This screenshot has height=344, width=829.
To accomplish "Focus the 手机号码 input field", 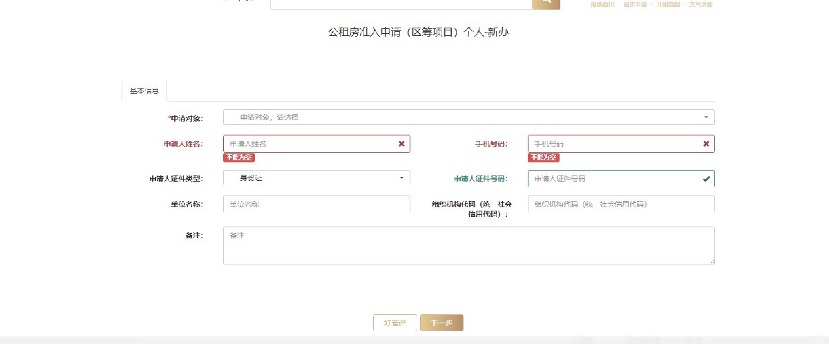I will [x=621, y=144].
